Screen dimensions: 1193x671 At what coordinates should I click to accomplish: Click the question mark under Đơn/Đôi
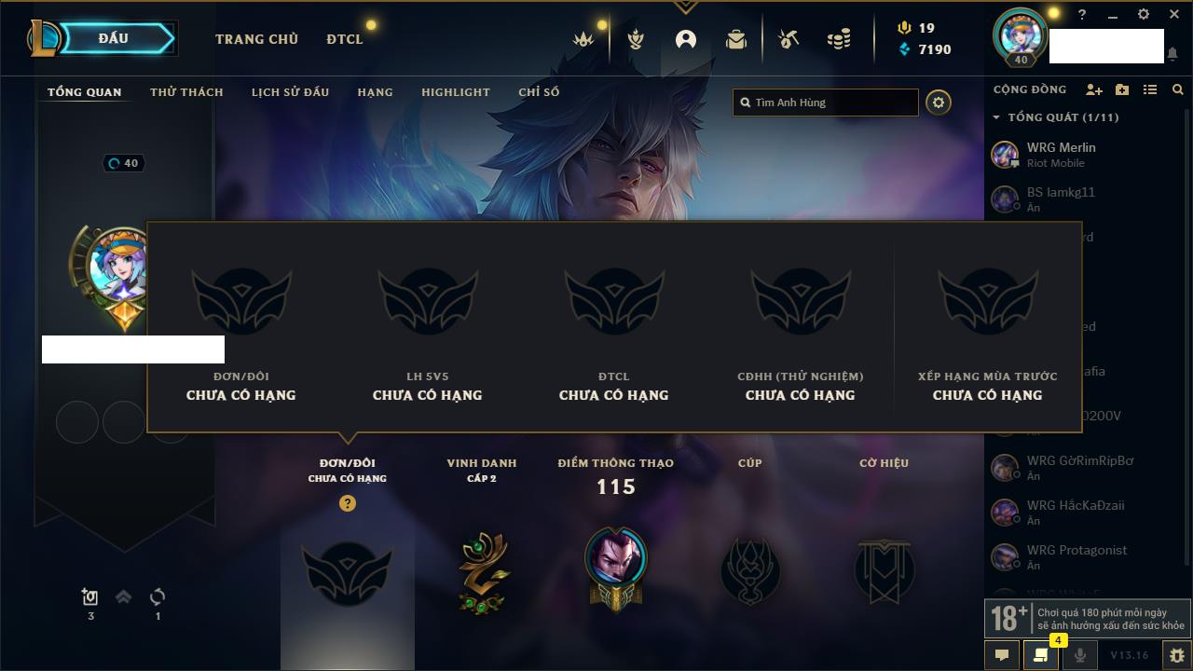348,503
